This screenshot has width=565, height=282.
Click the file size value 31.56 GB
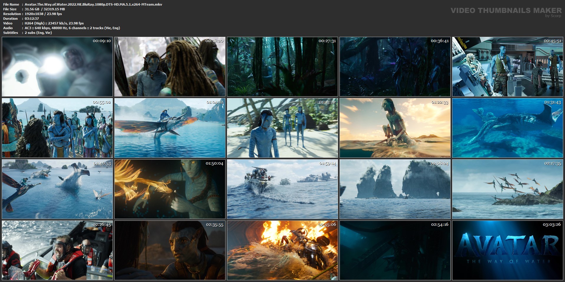(x=32, y=9)
